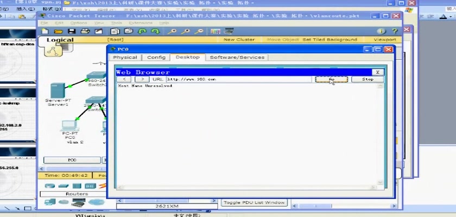Click the 'Host Name Unresolved' message text
This screenshot has height=217, width=456.
click(145, 86)
